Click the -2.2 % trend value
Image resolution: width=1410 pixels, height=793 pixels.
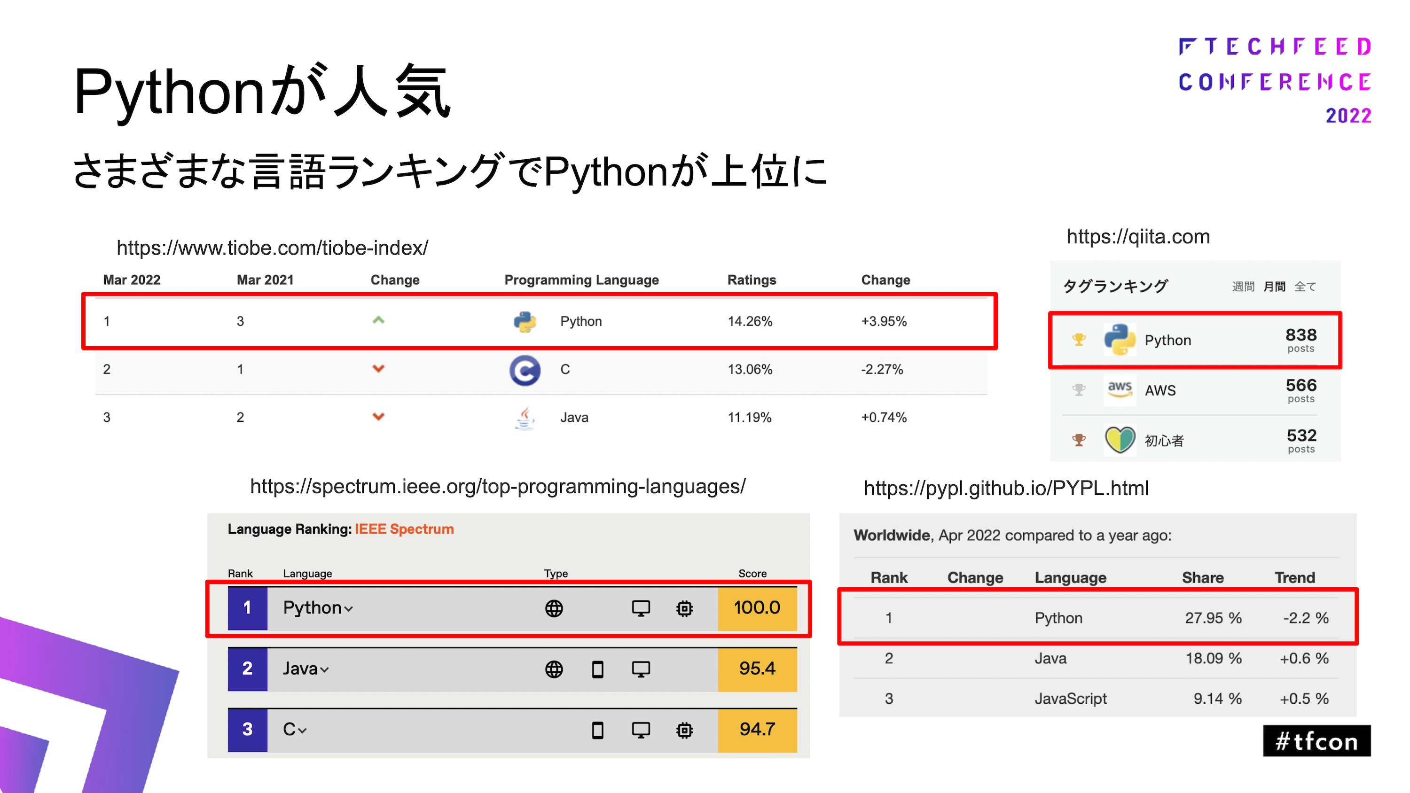tap(1306, 618)
